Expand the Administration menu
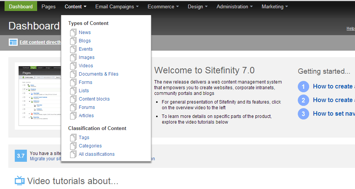Image resolution: width=355 pixels, height=189 pixels. pos(234,6)
